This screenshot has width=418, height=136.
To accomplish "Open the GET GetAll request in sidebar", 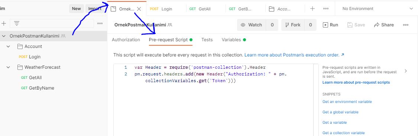I will coord(31,78).
